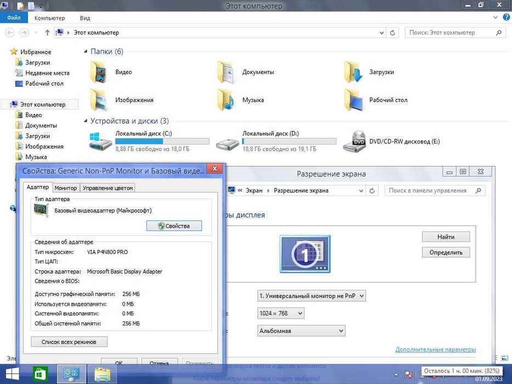The height and width of the screenshot is (384, 512).
Task: Select Рабочий стол under Избранное
Action: pyautogui.click(x=44, y=83)
